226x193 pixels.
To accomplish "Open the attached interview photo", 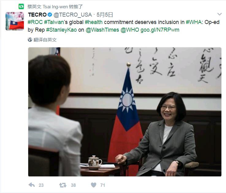I will (x=125, y=112).
